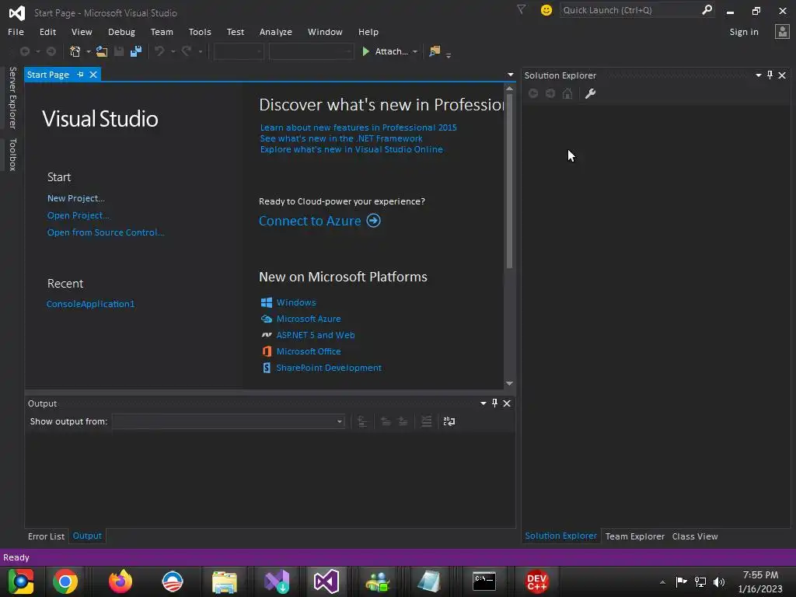Image resolution: width=796 pixels, height=597 pixels.
Task: Toggle auto hide pin on Solution Explorer
Action: 770,75
